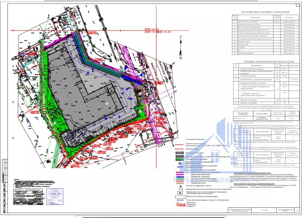The image size is (302, 218).
Task: Click building marker number 1 on the plan
Action: pyautogui.click(x=107, y=104)
